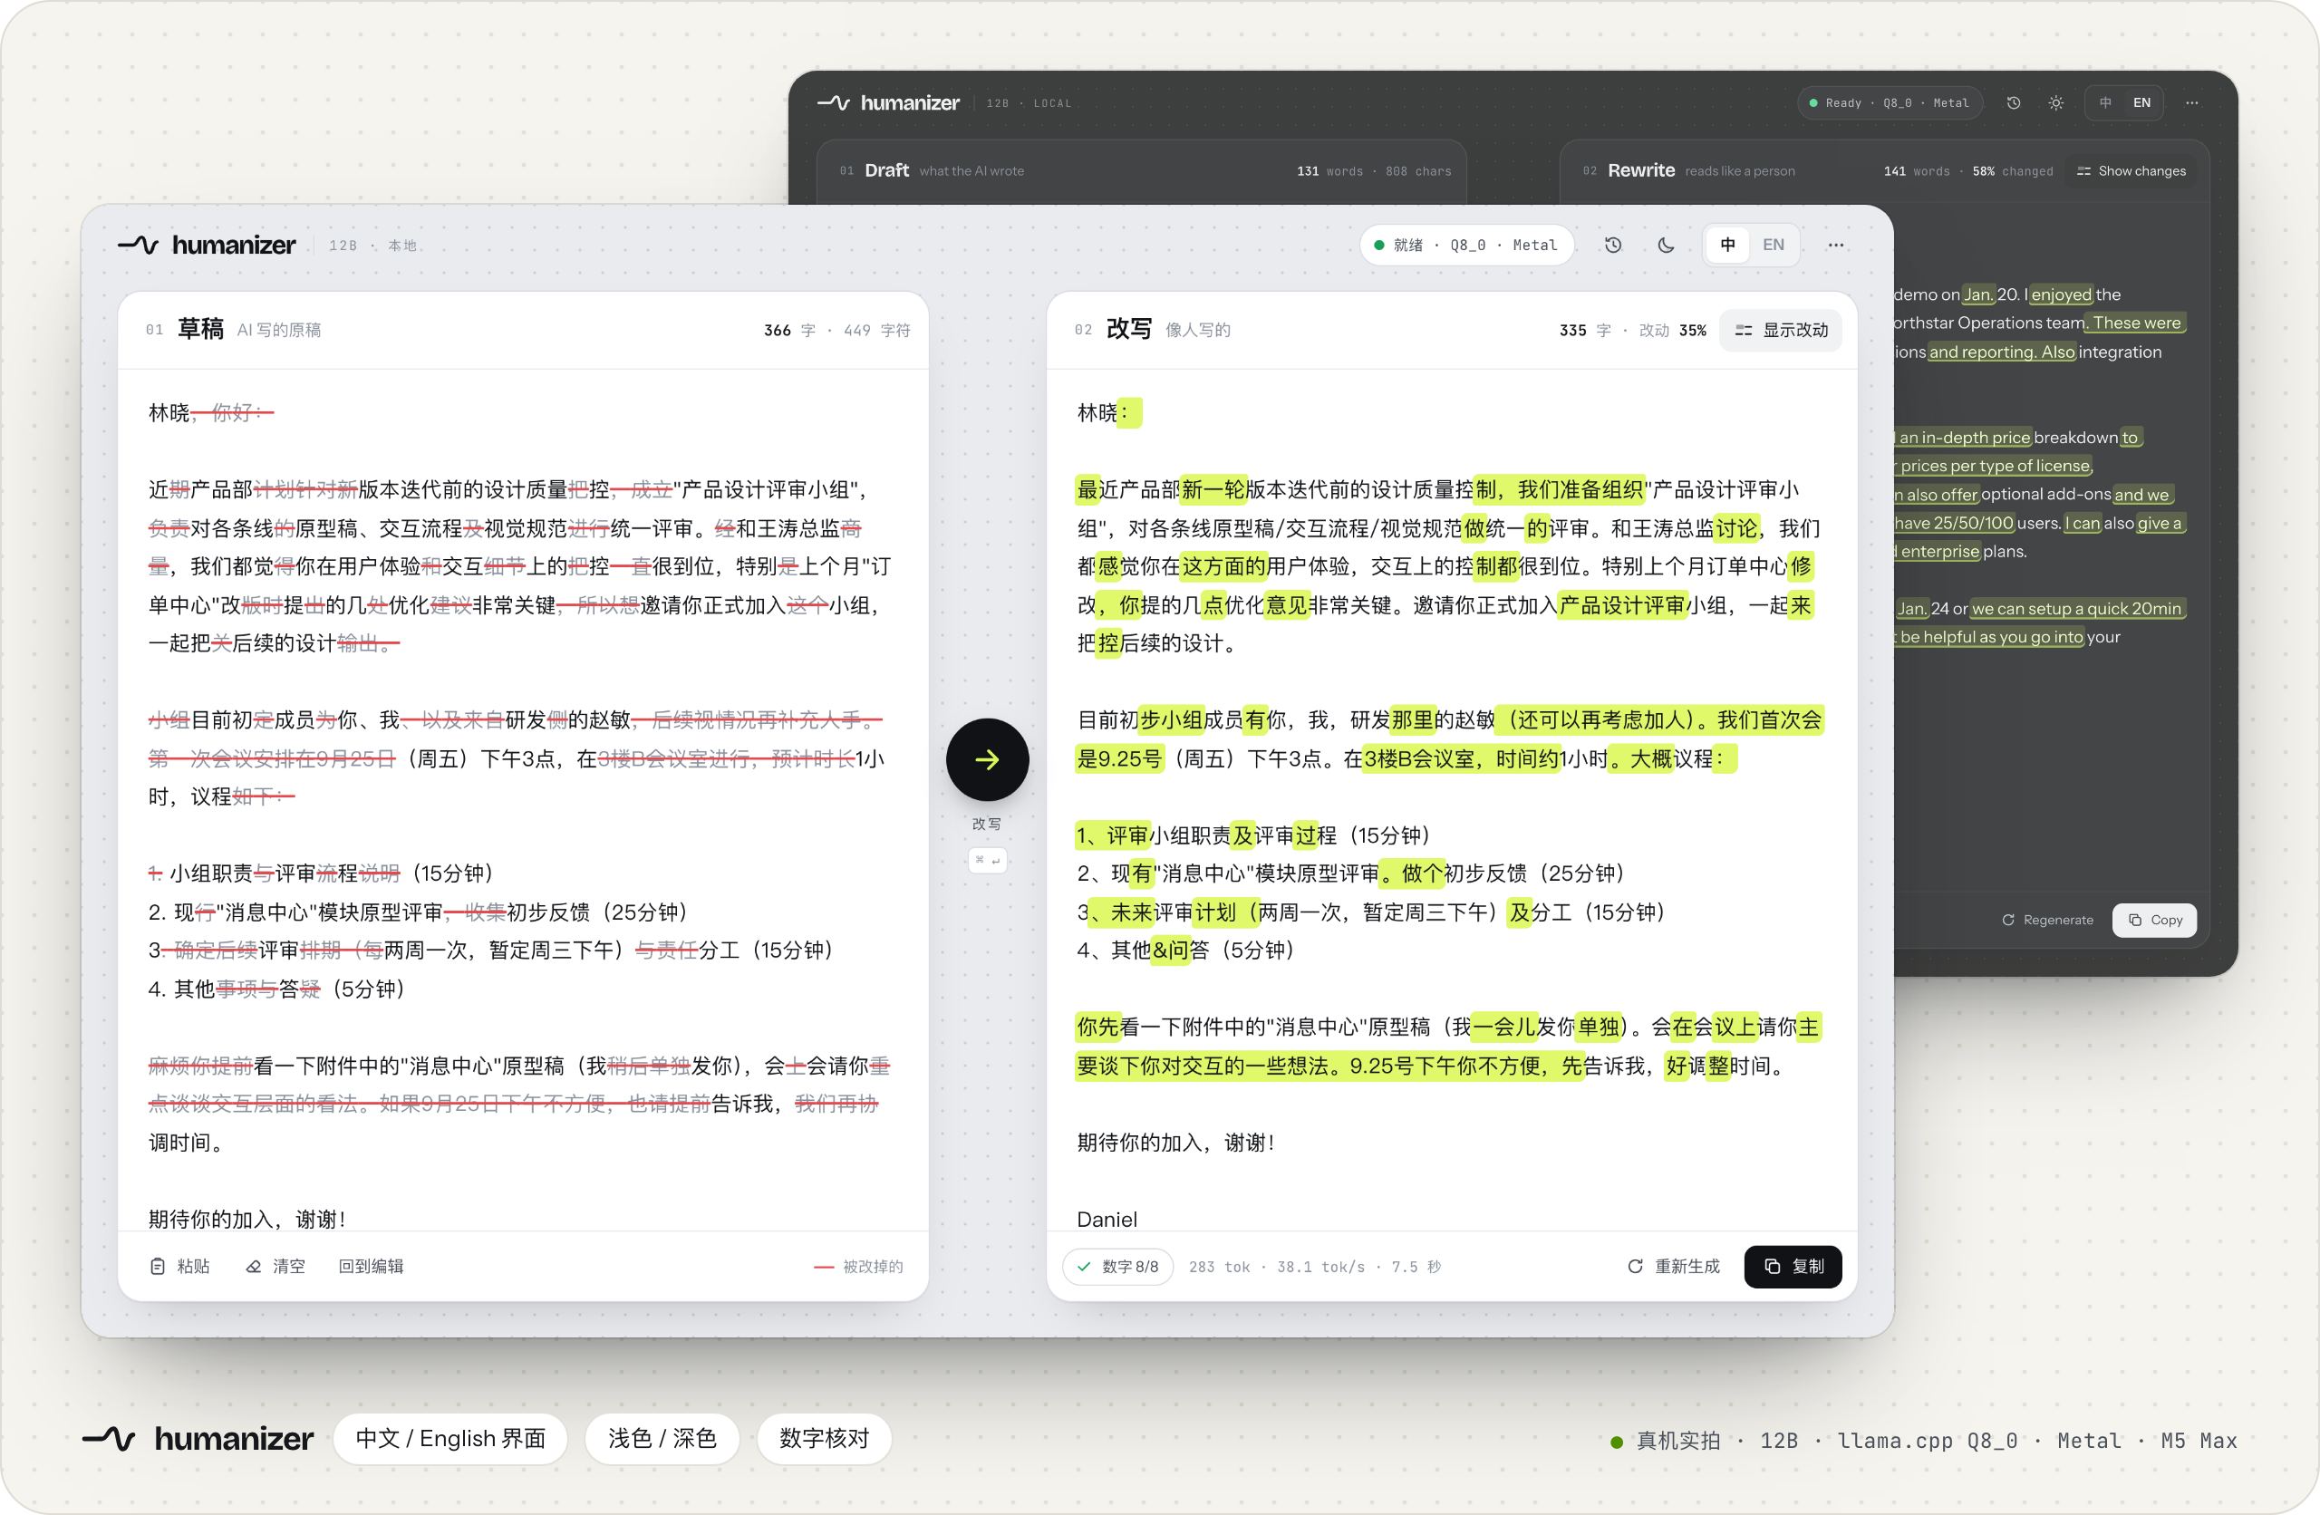Select EN language in dark window
The image size is (2320, 1515).
tap(2141, 102)
